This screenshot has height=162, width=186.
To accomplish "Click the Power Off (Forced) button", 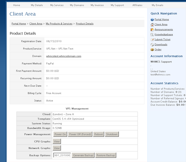I will point(80,134).
